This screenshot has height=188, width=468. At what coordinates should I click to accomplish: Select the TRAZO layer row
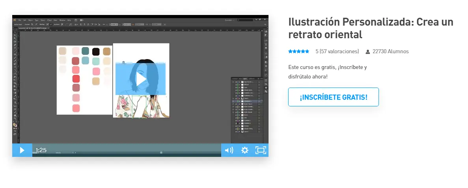coord(246,98)
